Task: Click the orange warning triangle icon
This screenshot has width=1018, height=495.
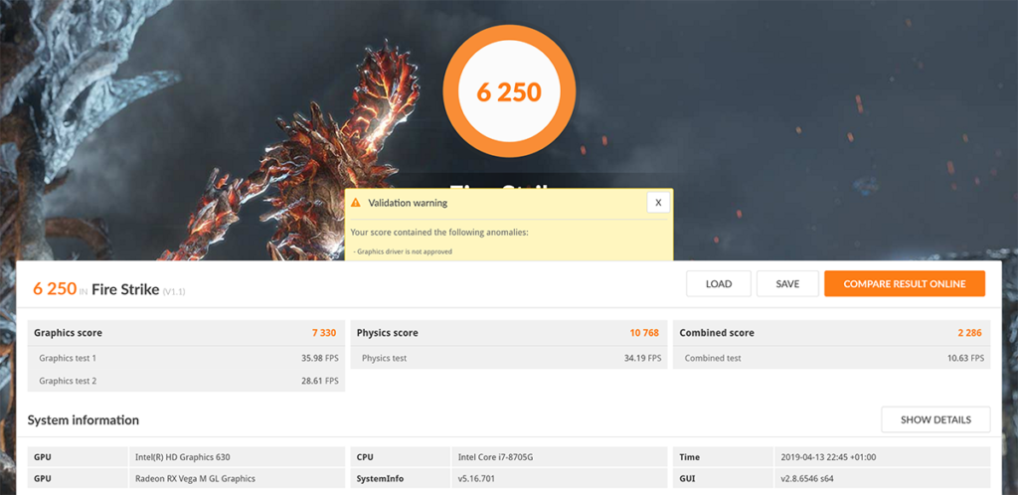Action: (356, 203)
